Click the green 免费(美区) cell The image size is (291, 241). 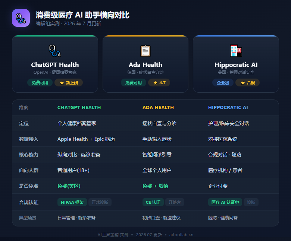tap(69, 186)
